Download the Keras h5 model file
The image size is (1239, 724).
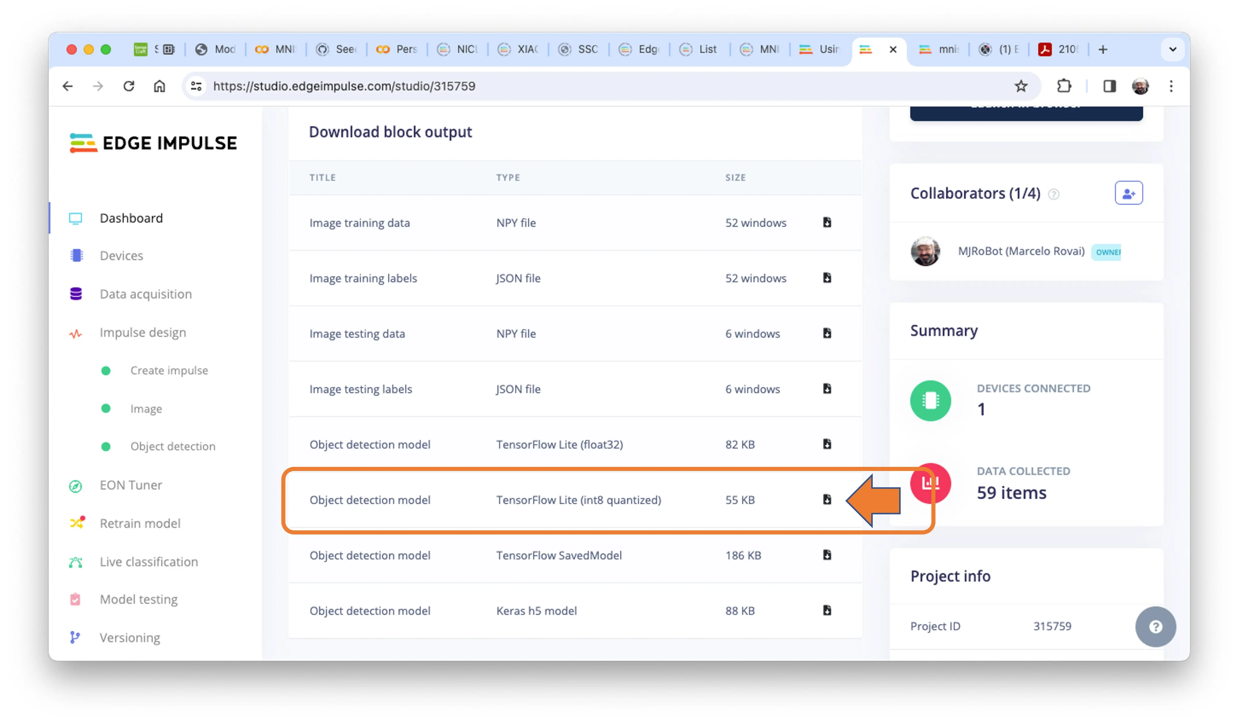(827, 611)
